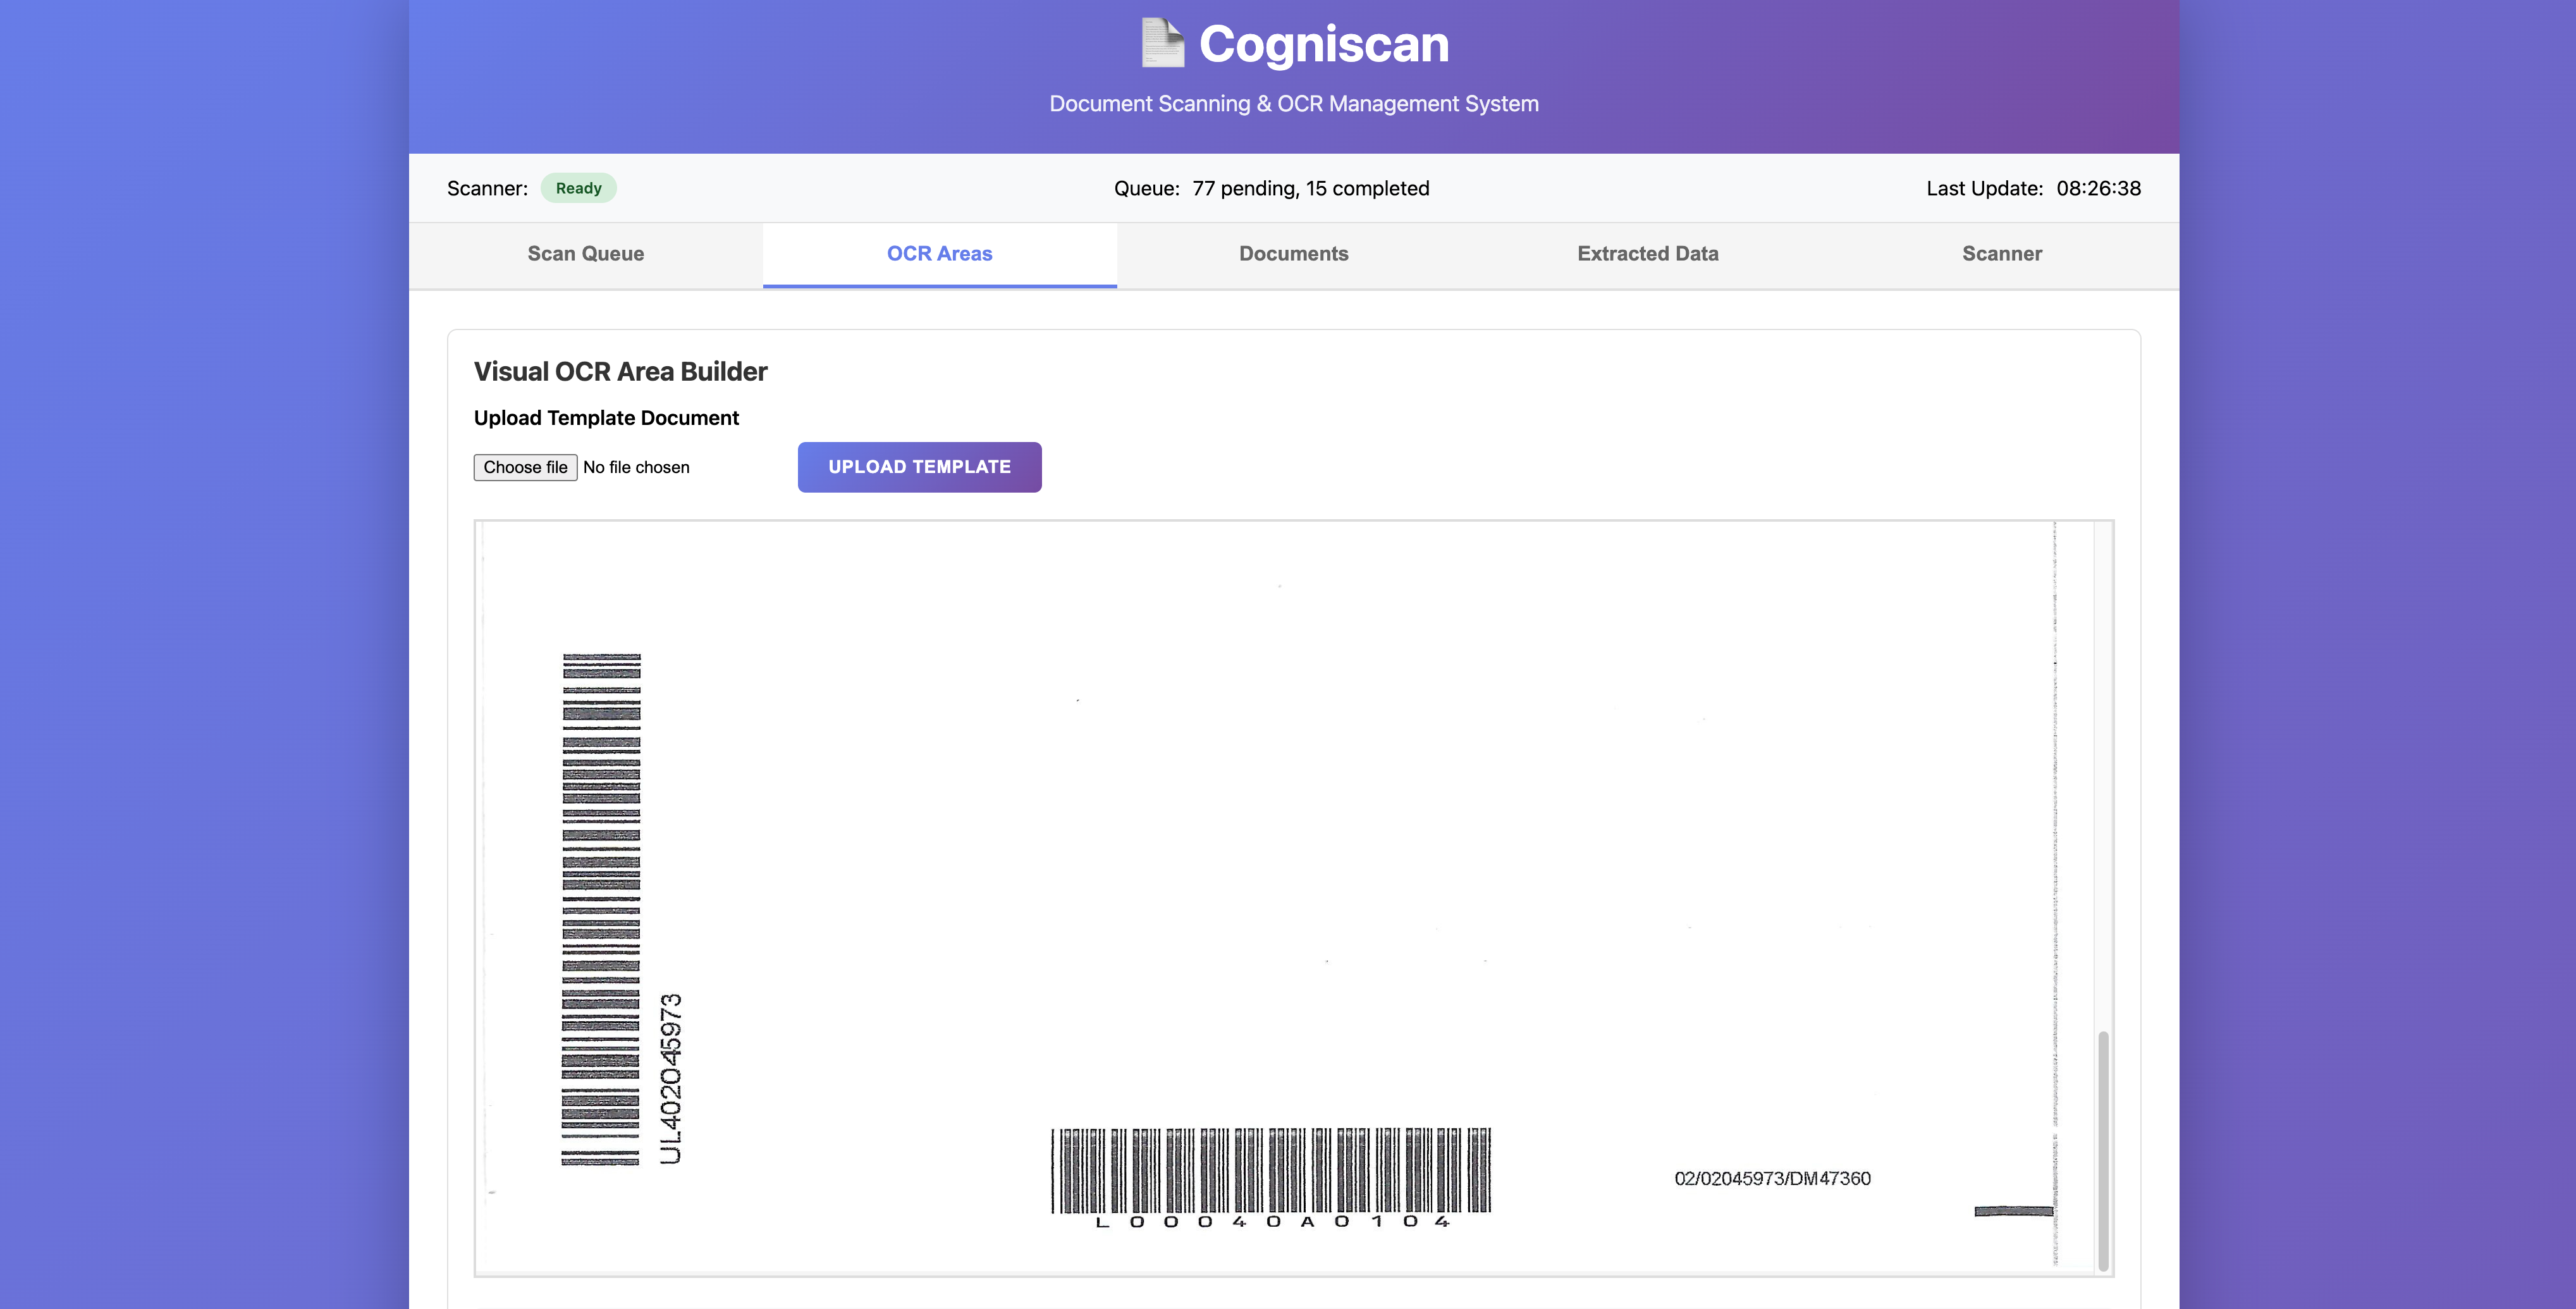This screenshot has width=2576, height=1309.
Task: Click the Visual OCR Area Builder heading
Action: coord(620,372)
